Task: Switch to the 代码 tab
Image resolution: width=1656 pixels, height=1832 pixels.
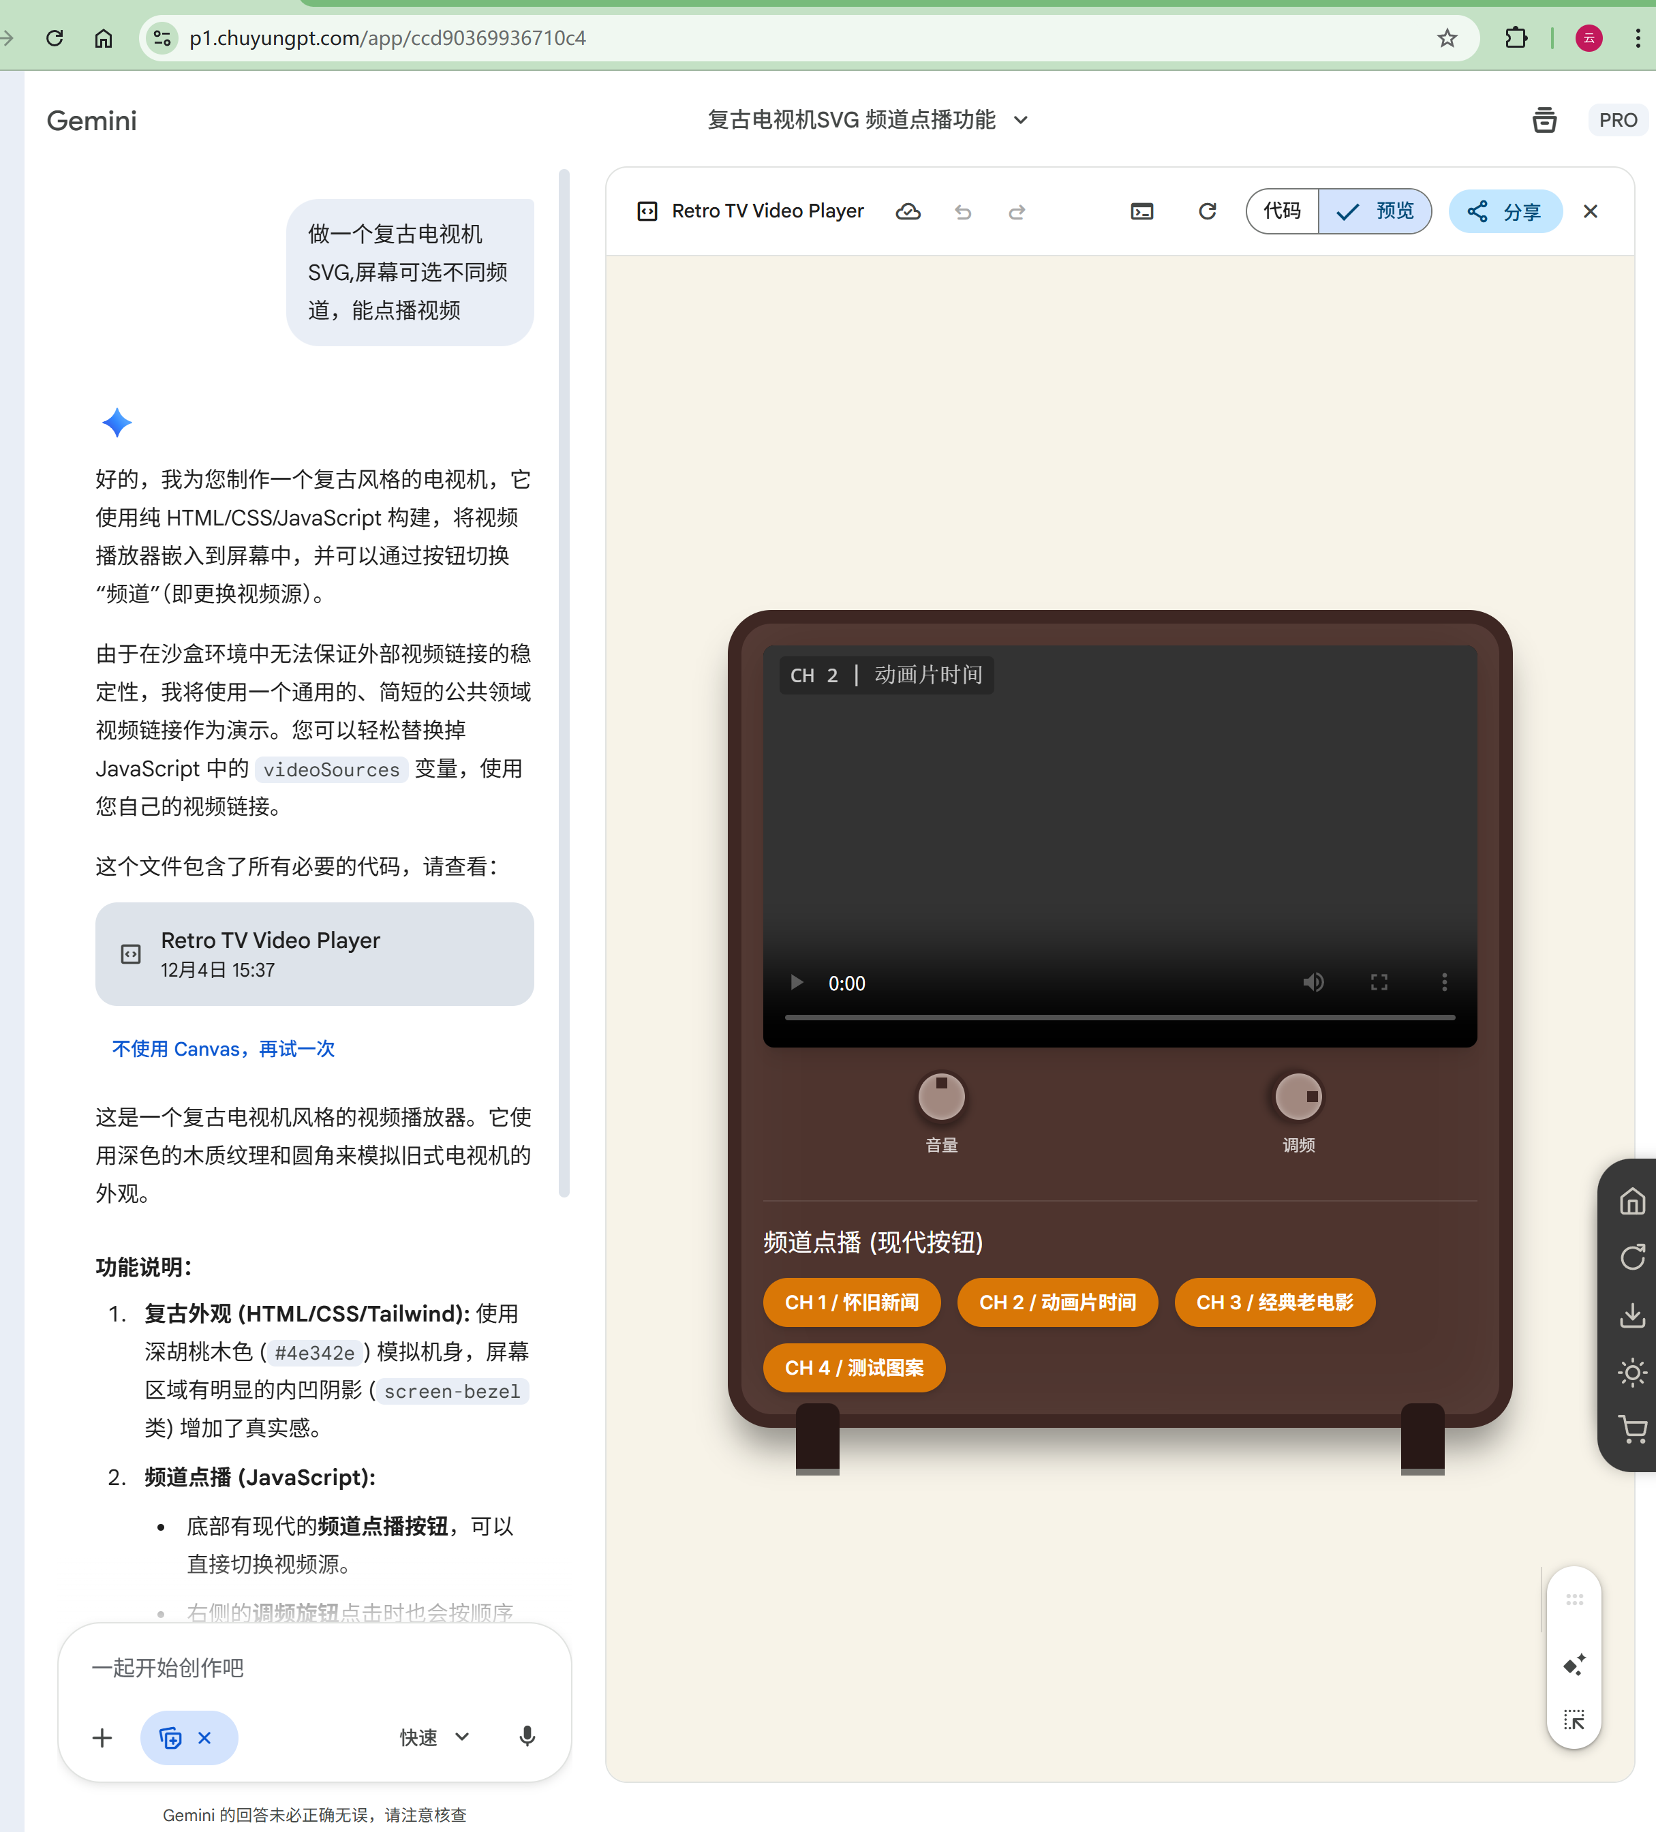Action: pyautogui.click(x=1282, y=212)
